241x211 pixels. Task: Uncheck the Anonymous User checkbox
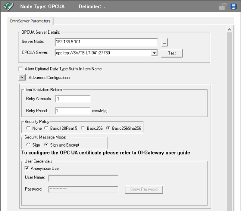(x=27, y=168)
